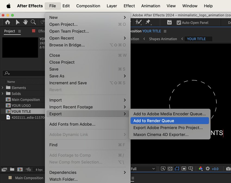Go to the Home screen icon
The image size is (231, 183).
pyautogui.click(x=8, y=22)
